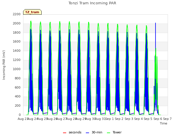The height and width of the screenshot is (138, 185).
Task: Click the 400 y-axis tick label
Action: pos(18,97)
